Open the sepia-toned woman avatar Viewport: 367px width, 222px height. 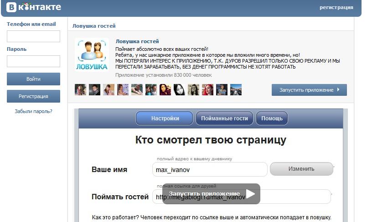click(194, 90)
